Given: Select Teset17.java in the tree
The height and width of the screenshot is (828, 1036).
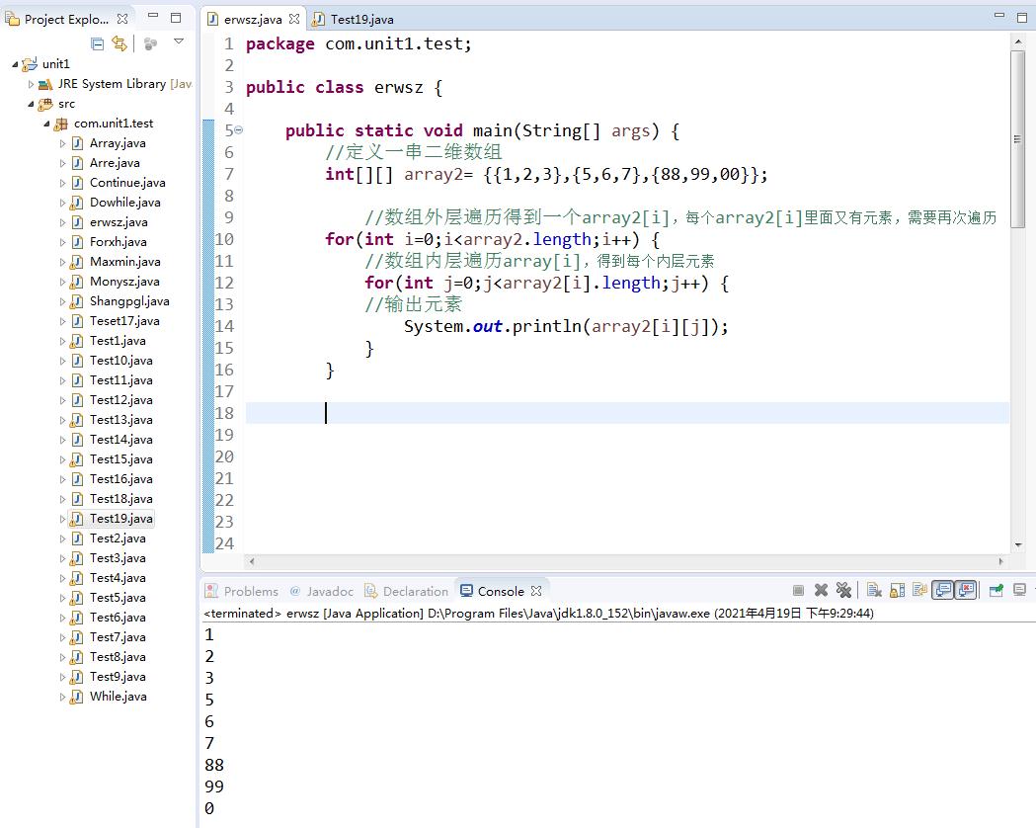Looking at the screenshot, I should click(x=124, y=321).
